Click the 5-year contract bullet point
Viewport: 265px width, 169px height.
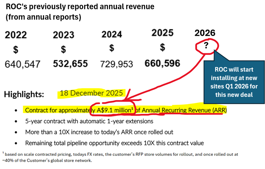tap(89, 121)
